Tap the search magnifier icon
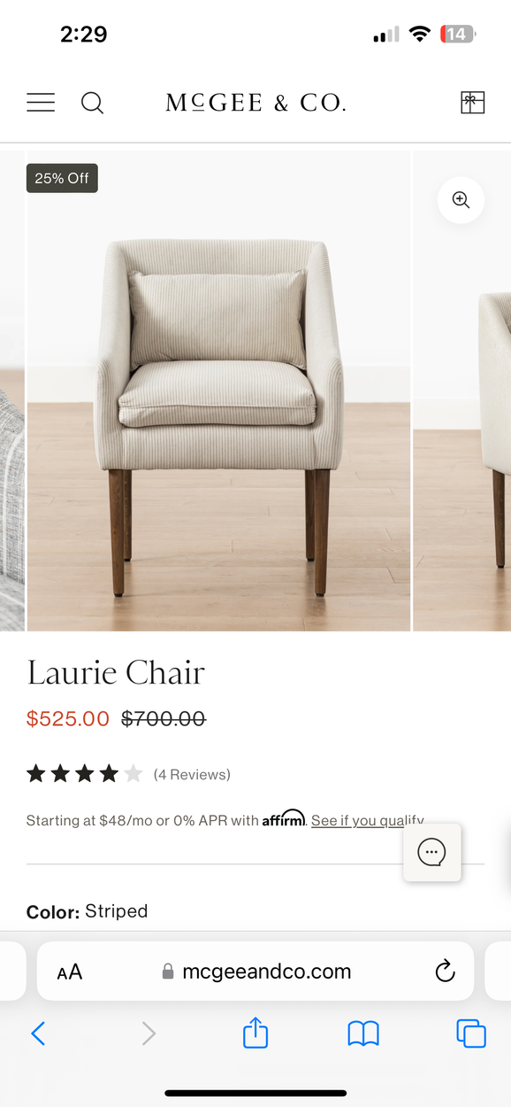Viewport: 511px width, 1107px height. click(92, 103)
